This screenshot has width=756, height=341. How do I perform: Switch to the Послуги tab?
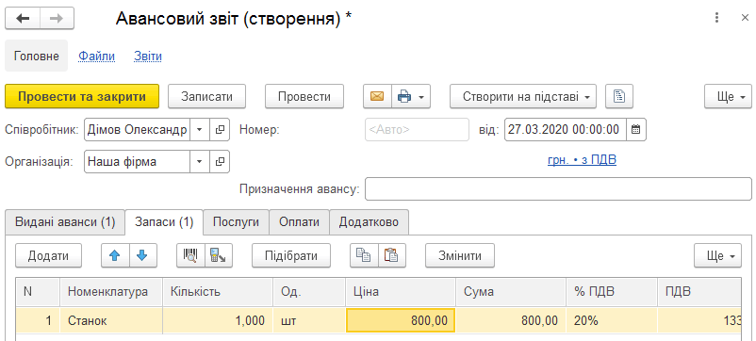pos(236,222)
